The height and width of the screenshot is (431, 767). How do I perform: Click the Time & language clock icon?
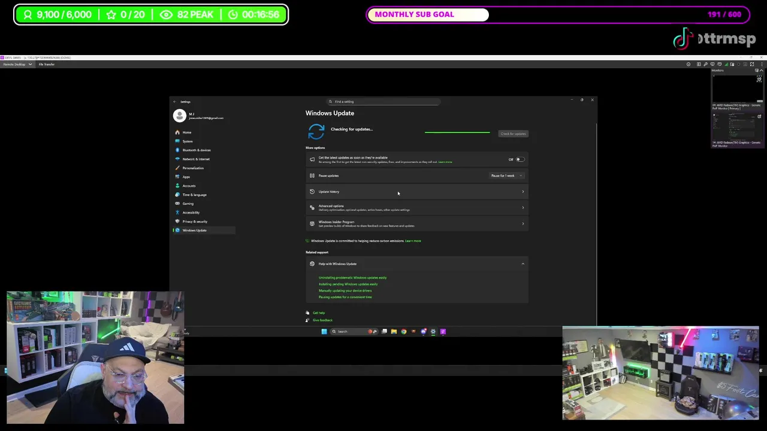click(x=177, y=195)
